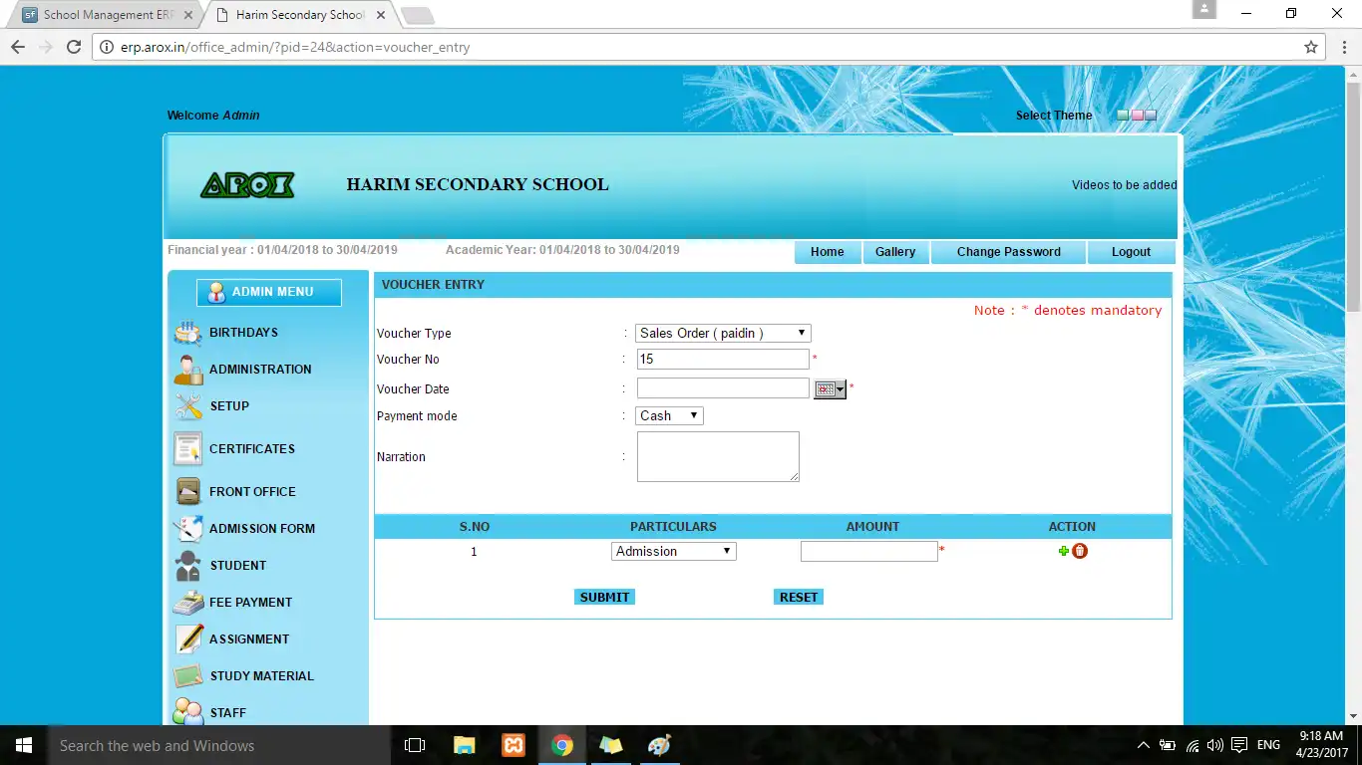Image resolution: width=1362 pixels, height=765 pixels.
Task: Click the green plus icon to add a row
Action: point(1063,551)
